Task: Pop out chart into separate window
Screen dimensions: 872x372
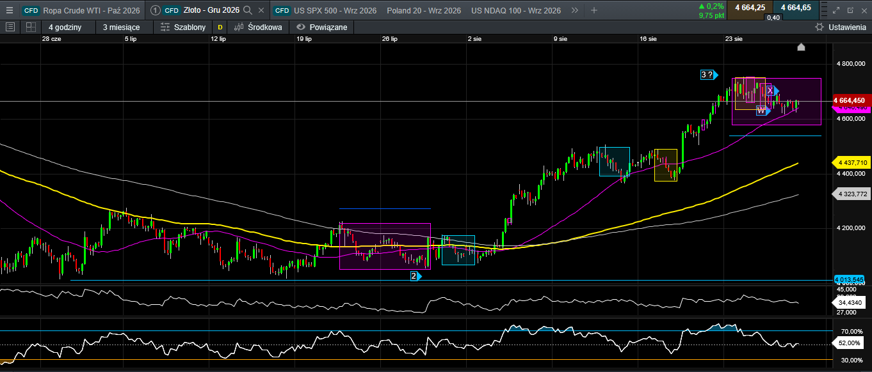Action: (x=850, y=10)
